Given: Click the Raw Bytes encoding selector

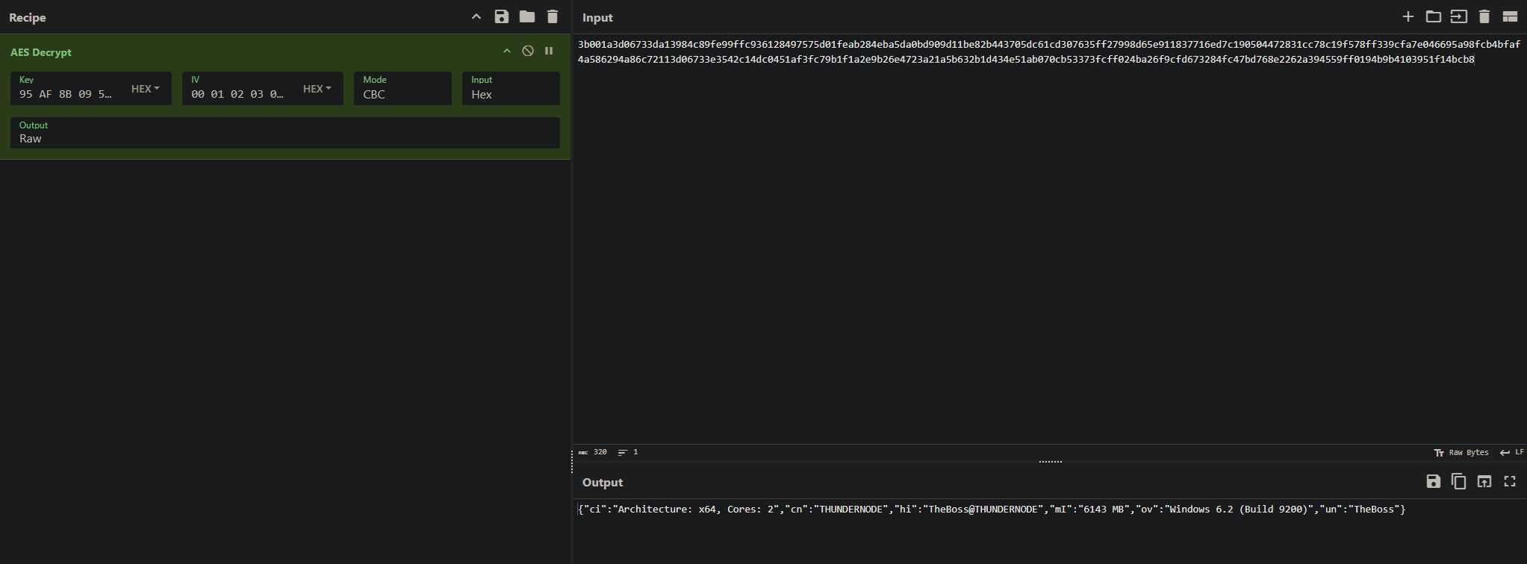Looking at the screenshot, I should (x=1461, y=453).
